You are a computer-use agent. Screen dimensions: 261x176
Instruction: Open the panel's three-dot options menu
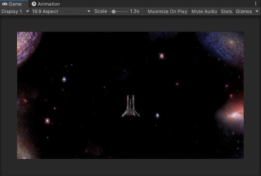(256, 4)
